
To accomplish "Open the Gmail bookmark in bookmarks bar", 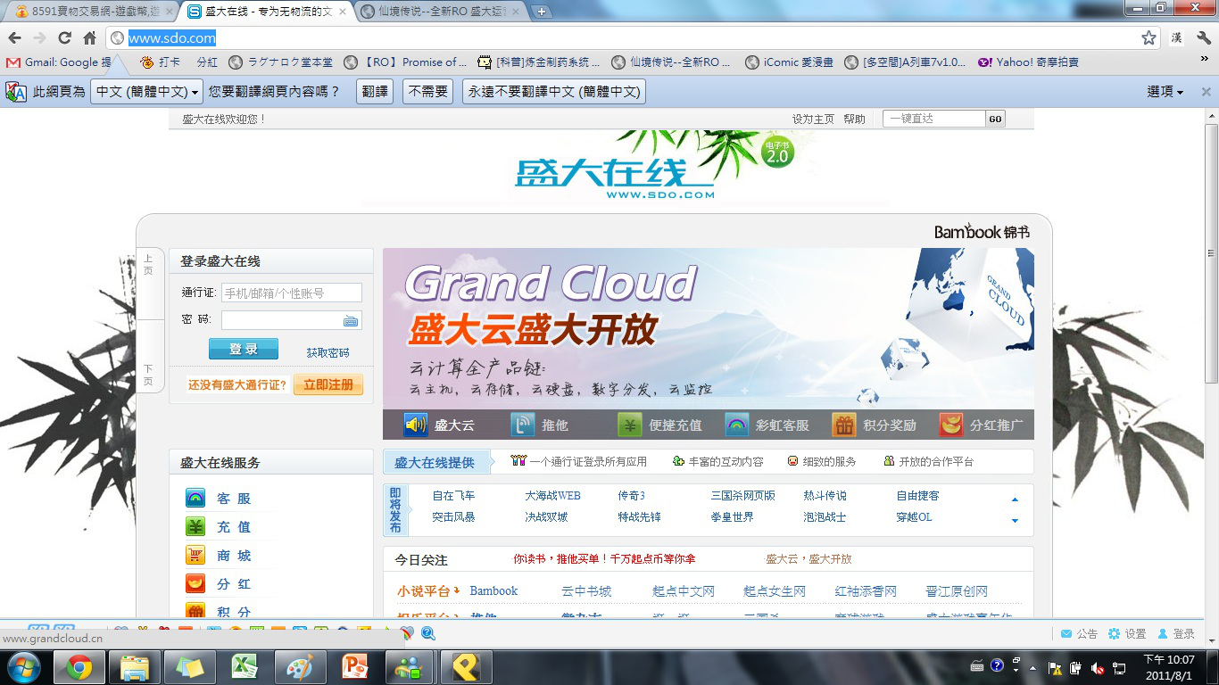I will 59,62.
